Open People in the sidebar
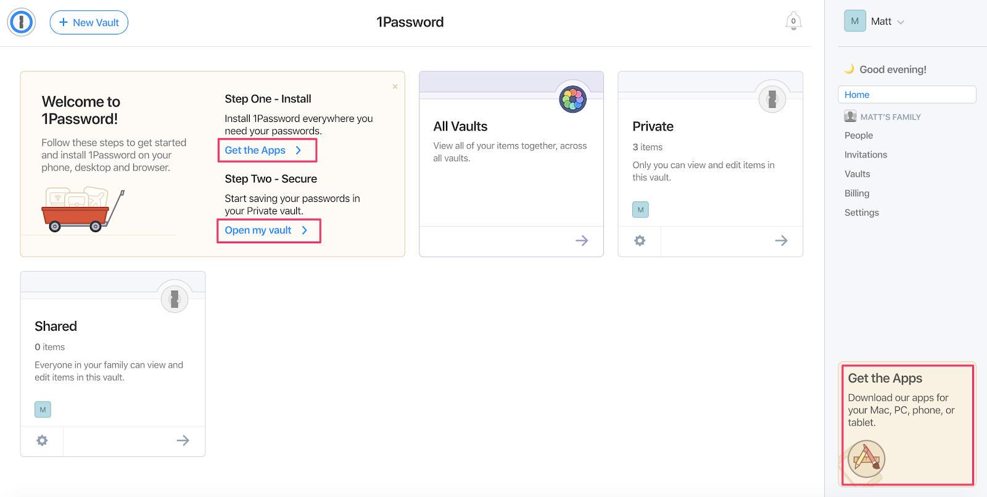Screen dimensions: 987x497 click(859, 135)
